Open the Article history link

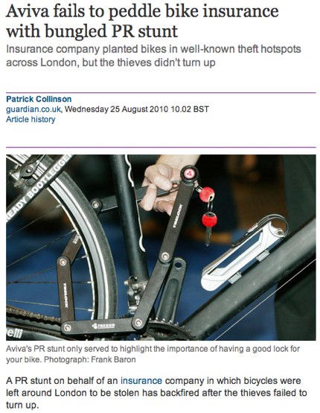tap(31, 119)
